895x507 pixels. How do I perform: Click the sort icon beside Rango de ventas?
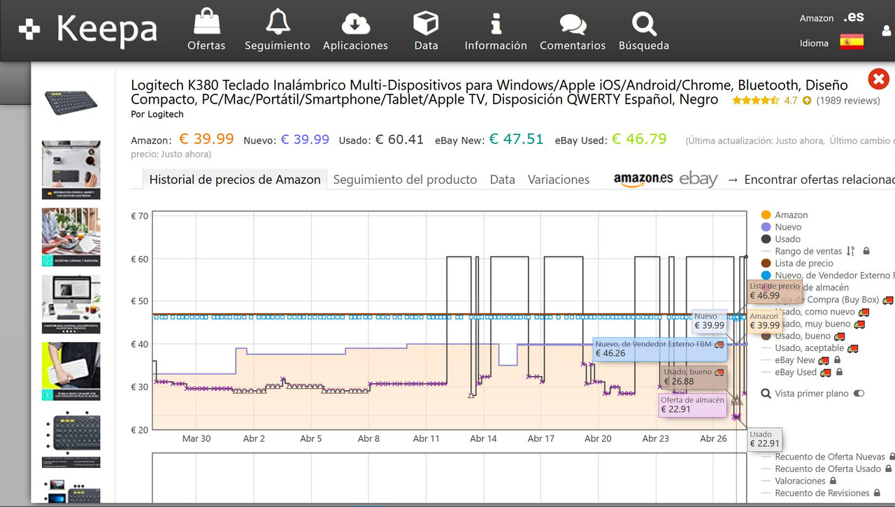850,251
